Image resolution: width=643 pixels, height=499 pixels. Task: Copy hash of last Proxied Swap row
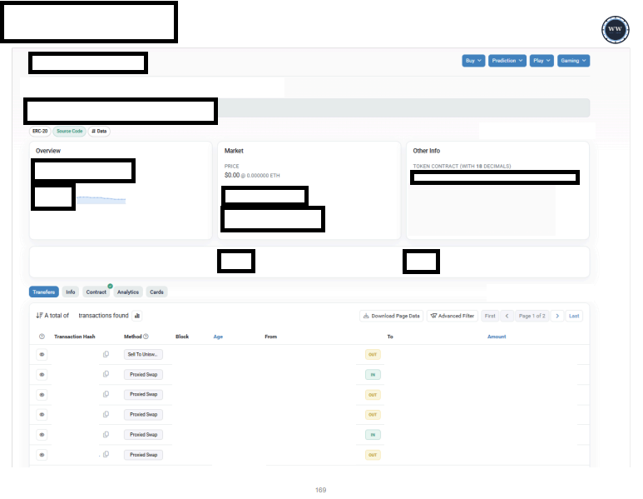(x=106, y=454)
